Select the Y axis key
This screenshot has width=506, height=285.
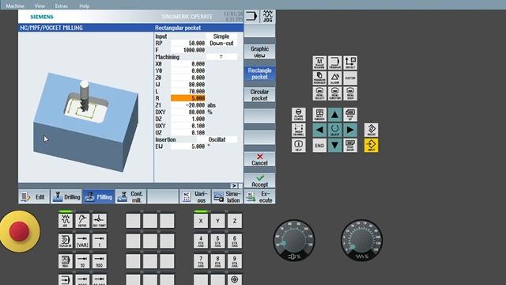pos(218,221)
